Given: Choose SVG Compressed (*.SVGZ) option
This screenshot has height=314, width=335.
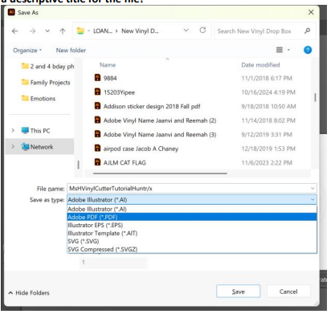Looking at the screenshot, I should tap(192, 249).
